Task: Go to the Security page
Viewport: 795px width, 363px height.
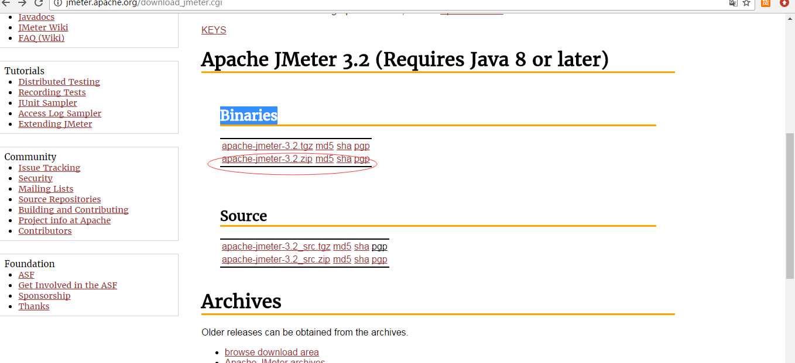Action: coord(35,178)
